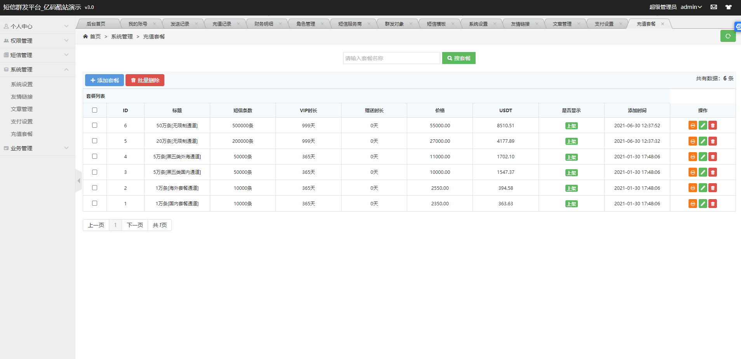Click the red trash icon for ID 1
The image size is (741, 359).
pyautogui.click(x=713, y=204)
